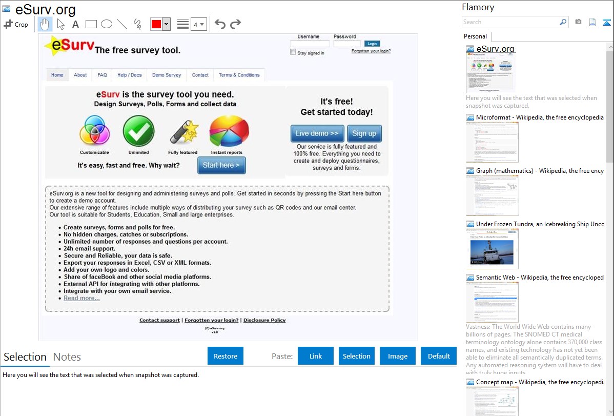Activate the hand pan tool
The image size is (614, 416).
point(45,24)
